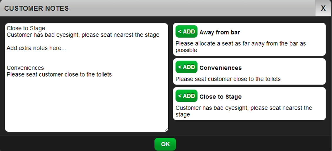The width and height of the screenshot is (332, 151).
Task: Place cursor in 'Customer has bad eyesight' notes line
Action: 83,35
